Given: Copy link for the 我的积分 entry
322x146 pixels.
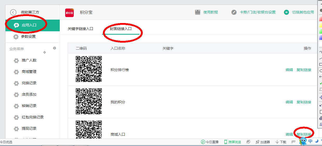Looking at the screenshot, I should (304, 102).
